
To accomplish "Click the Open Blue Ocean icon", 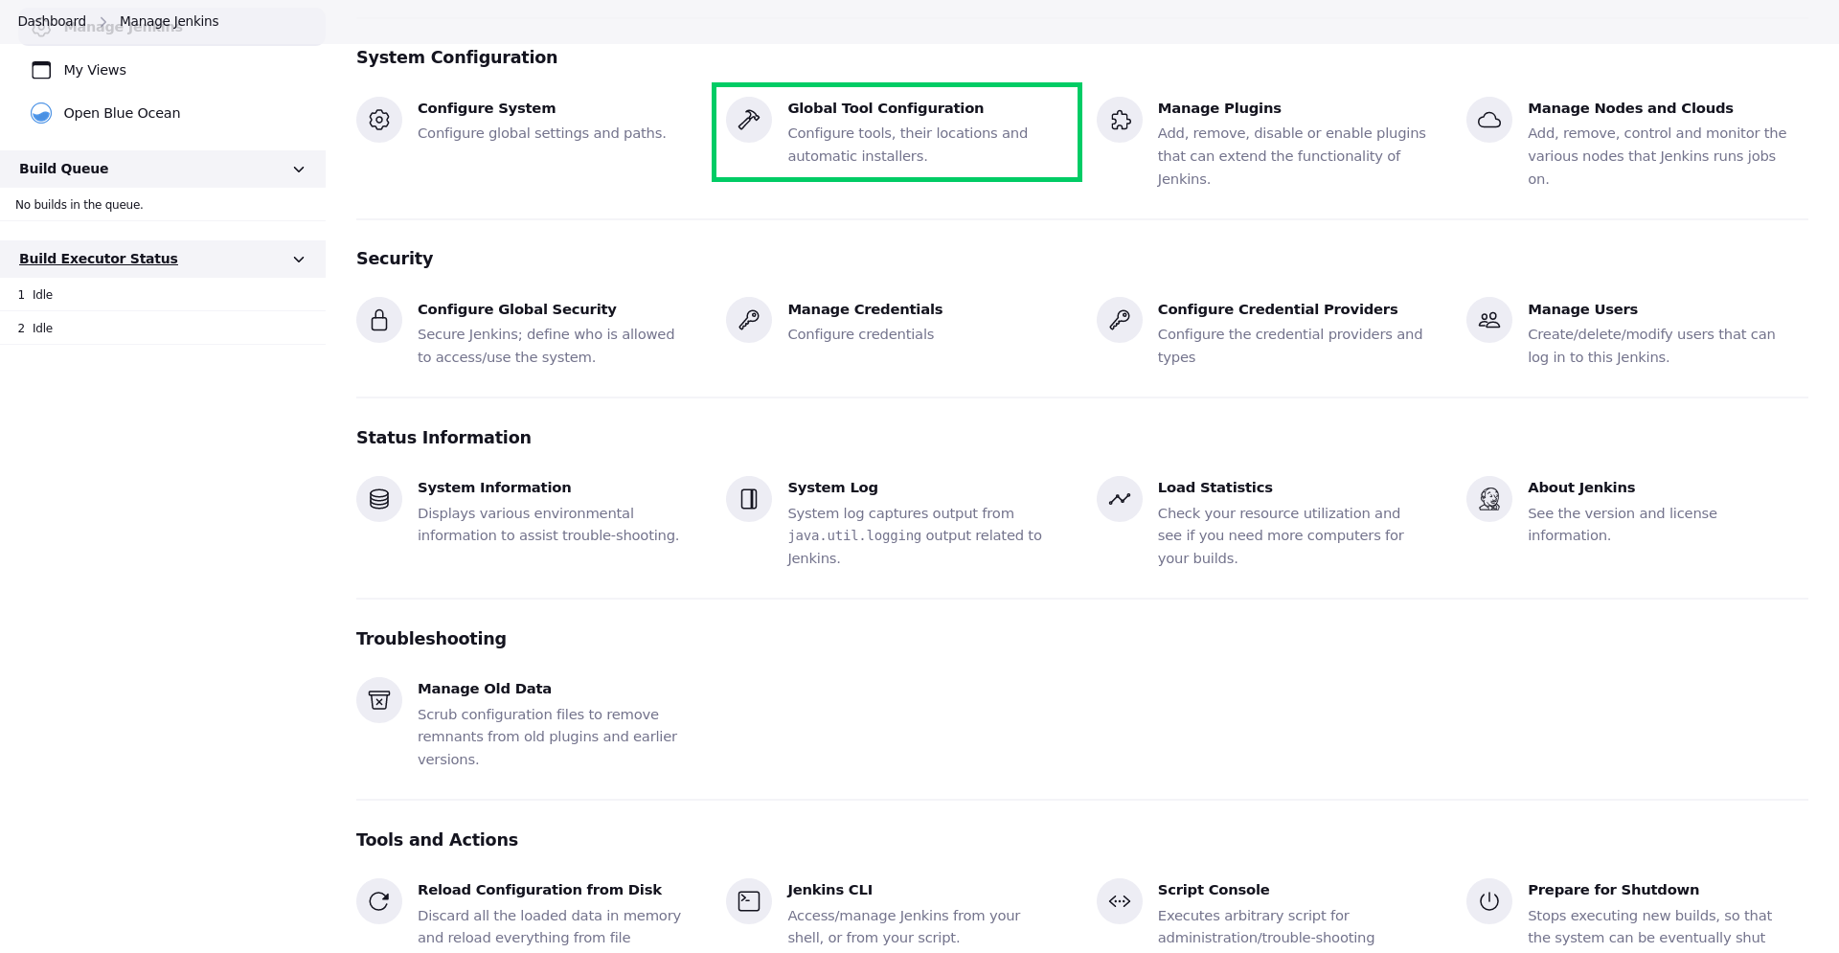I will tap(41, 113).
